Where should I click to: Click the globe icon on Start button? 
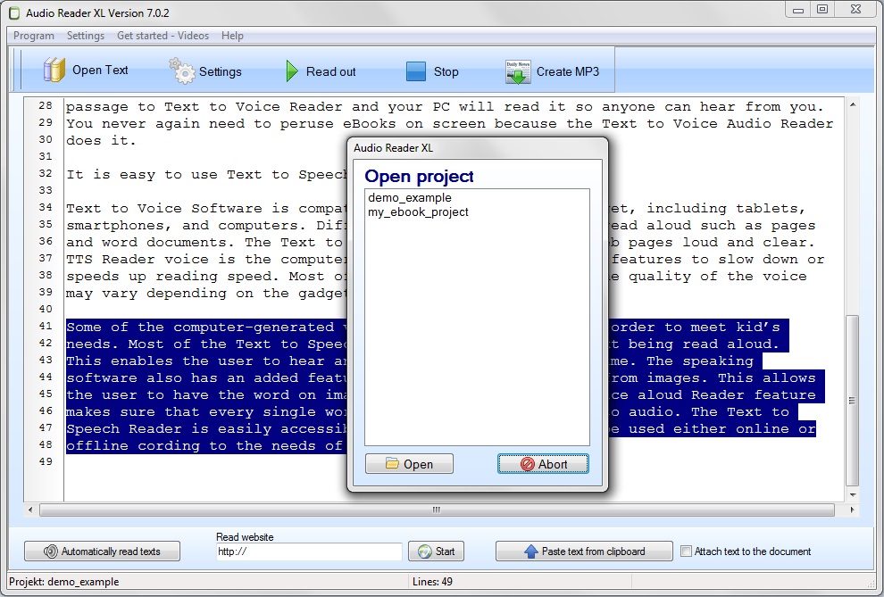coord(424,551)
